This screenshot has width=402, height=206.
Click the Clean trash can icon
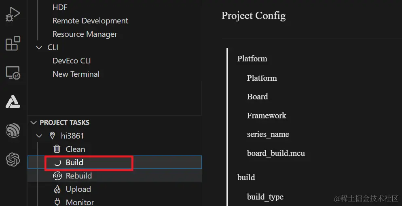point(57,149)
